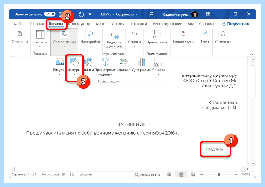Insert a Примечание comment
Image resolution: width=265 pixels, height=187 pixels.
pos(157,37)
